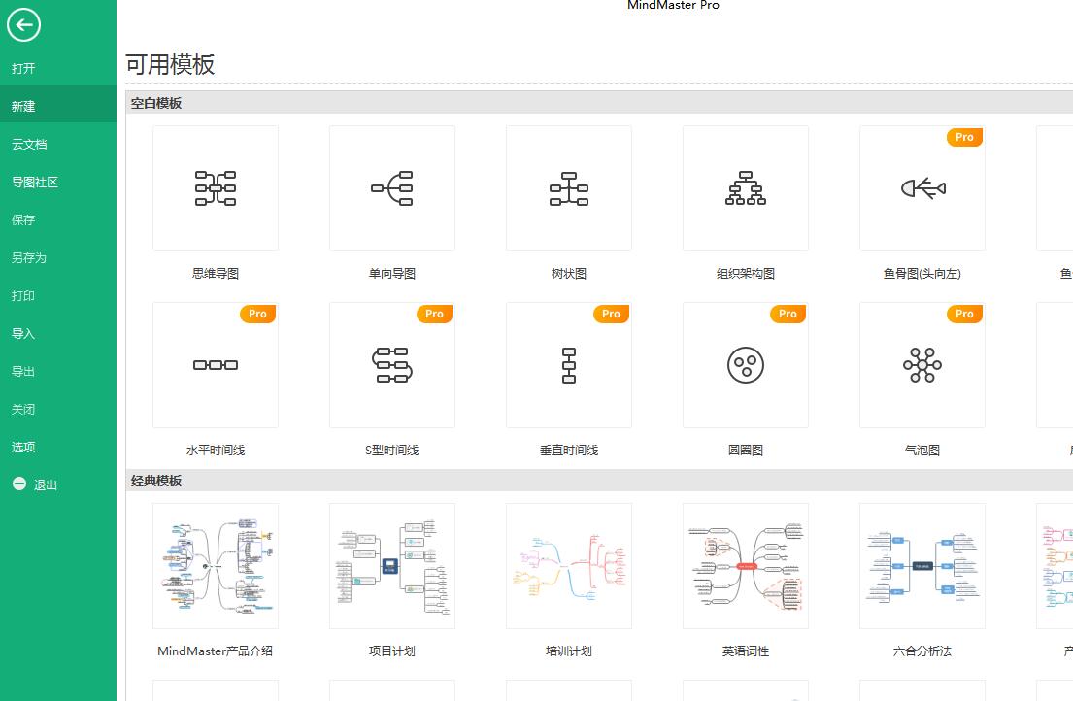1073x701 pixels.
Task: Click the Pro badge on 垂直时间线
Action: 611,314
